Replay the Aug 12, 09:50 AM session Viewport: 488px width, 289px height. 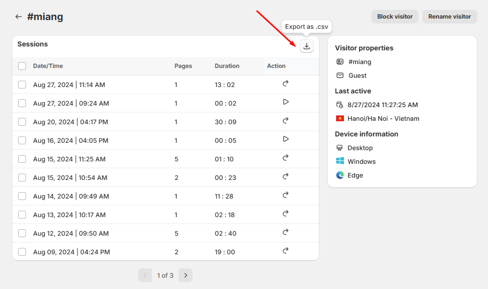[286, 232]
